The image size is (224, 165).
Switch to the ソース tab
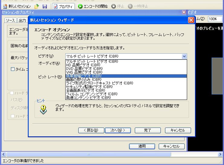(x=10, y=20)
